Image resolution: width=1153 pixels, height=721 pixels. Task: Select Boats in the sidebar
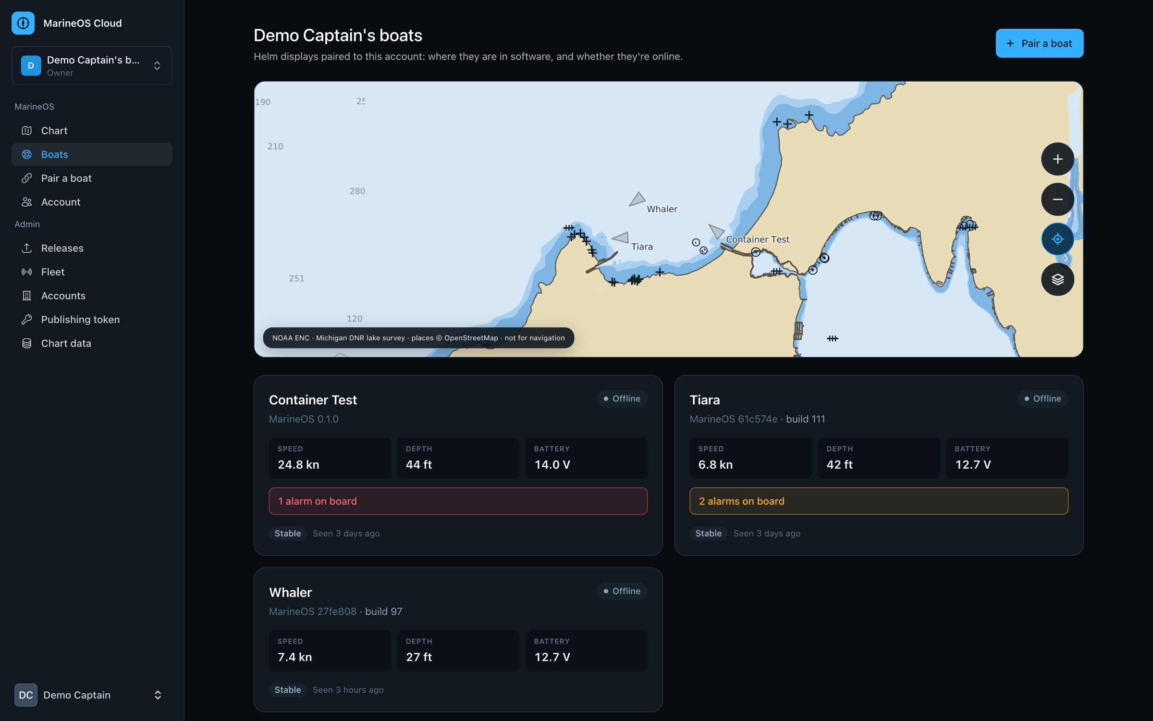[x=92, y=154]
